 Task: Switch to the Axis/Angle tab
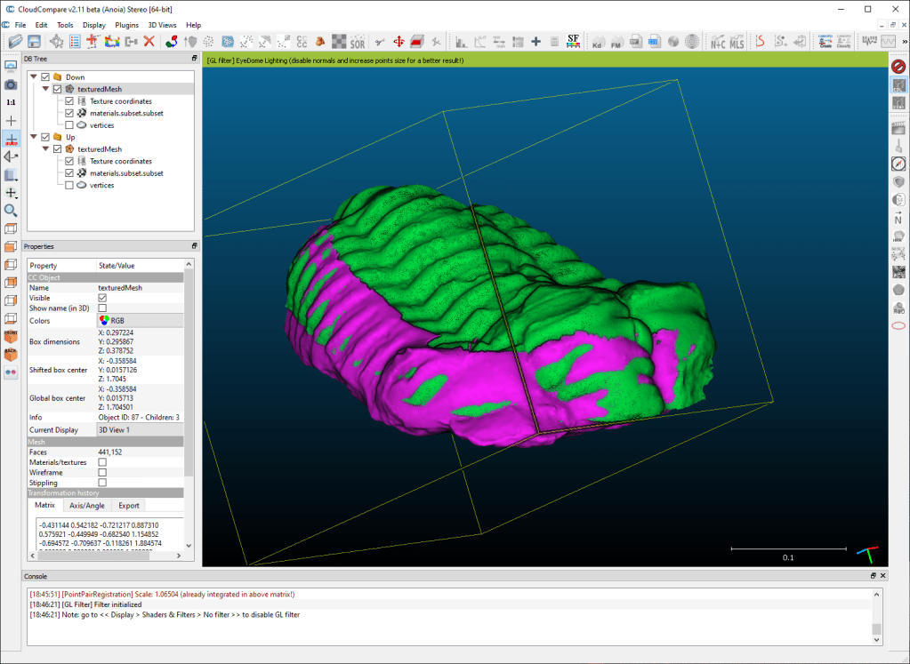pyautogui.click(x=87, y=506)
